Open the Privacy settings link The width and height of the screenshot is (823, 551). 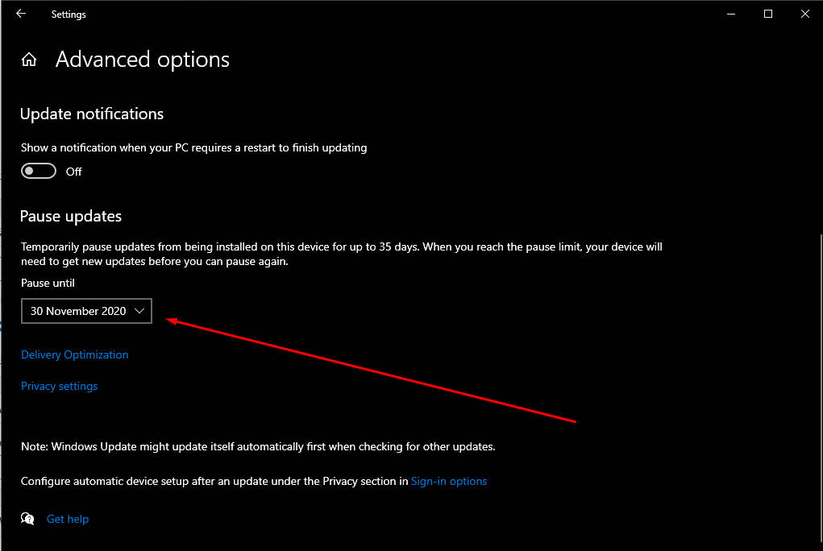pos(59,386)
